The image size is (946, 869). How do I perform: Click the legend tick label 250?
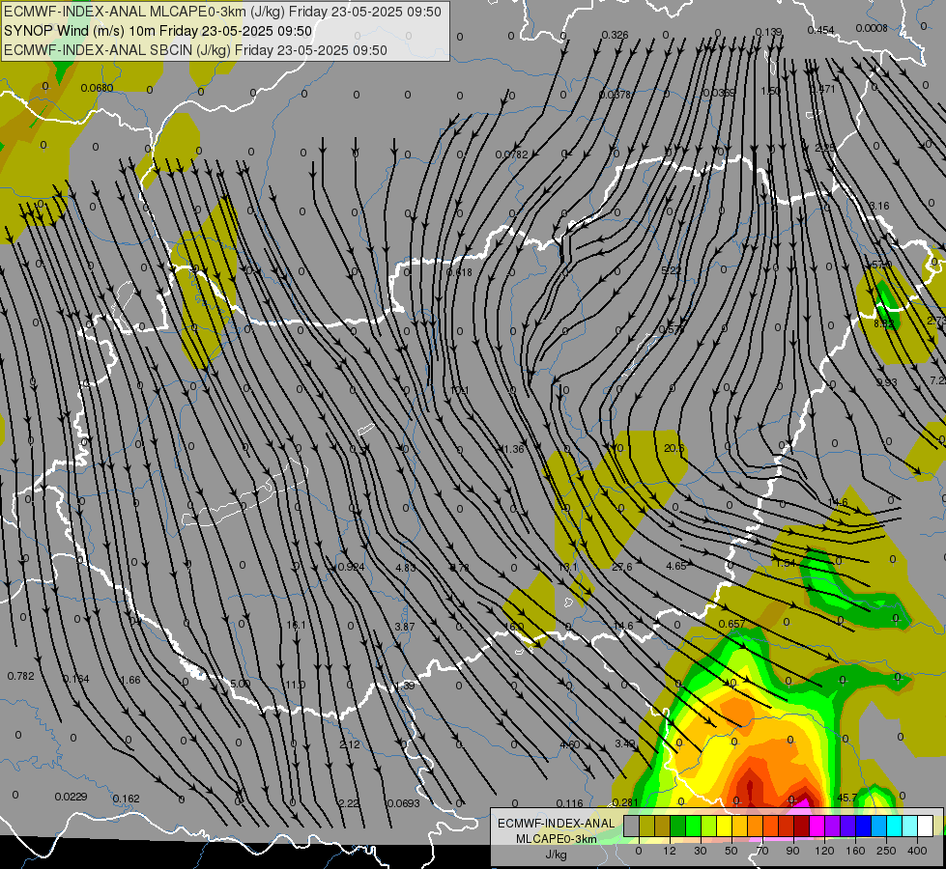(x=886, y=851)
